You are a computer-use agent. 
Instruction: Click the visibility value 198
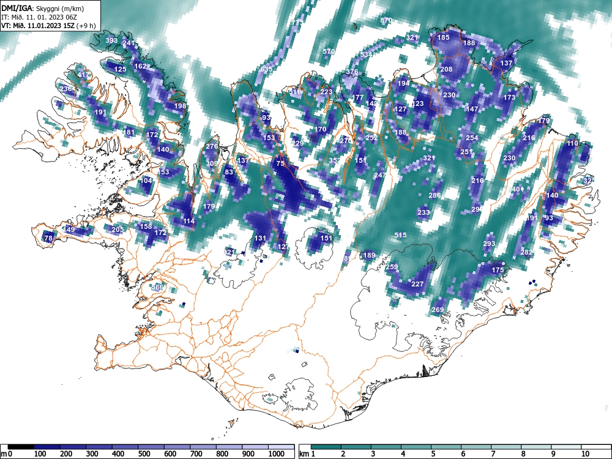[181, 106]
